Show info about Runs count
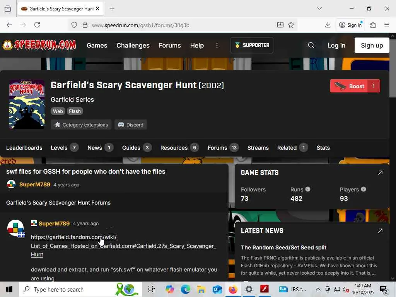Screen dimensions: 396x297 coord(307,189)
